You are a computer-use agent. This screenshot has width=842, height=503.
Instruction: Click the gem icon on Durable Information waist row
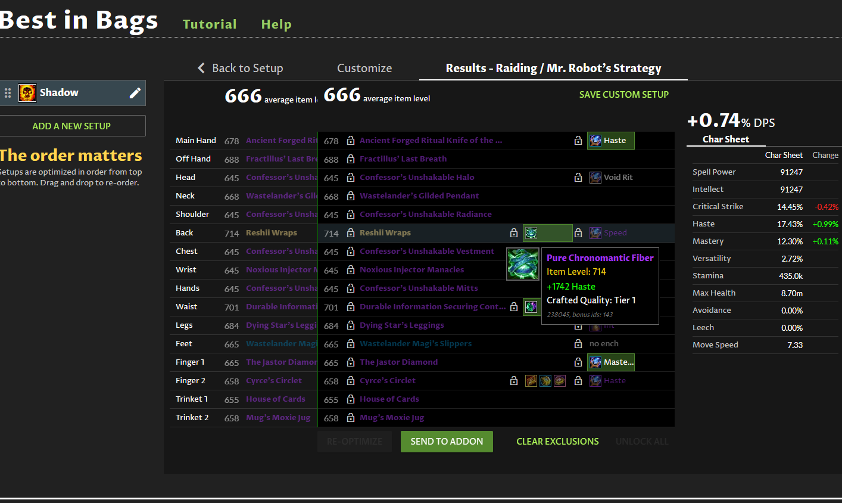(531, 307)
